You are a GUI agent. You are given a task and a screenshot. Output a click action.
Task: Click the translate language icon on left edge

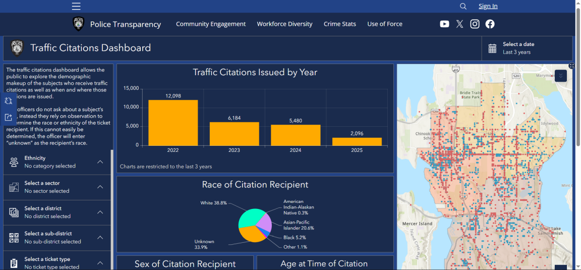(x=9, y=101)
